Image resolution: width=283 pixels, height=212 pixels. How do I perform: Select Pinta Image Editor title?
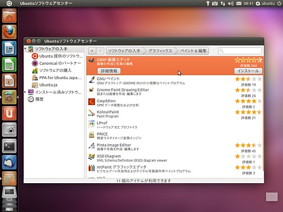click(114, 145)
